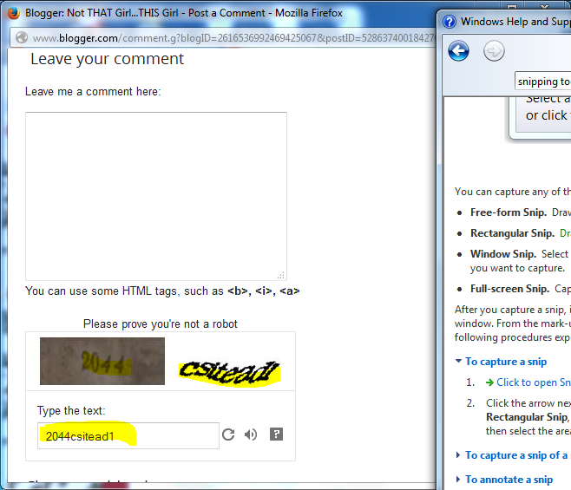Switch to the audio CAPTCHA speaker icon
571x490 pixels.
[x=251, y=434]
